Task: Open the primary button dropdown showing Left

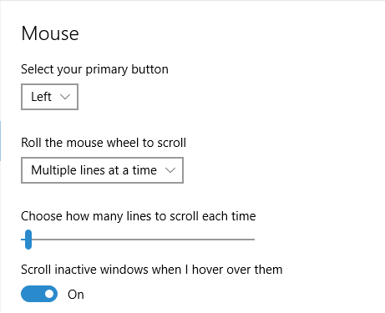Action: coord(49,97)
